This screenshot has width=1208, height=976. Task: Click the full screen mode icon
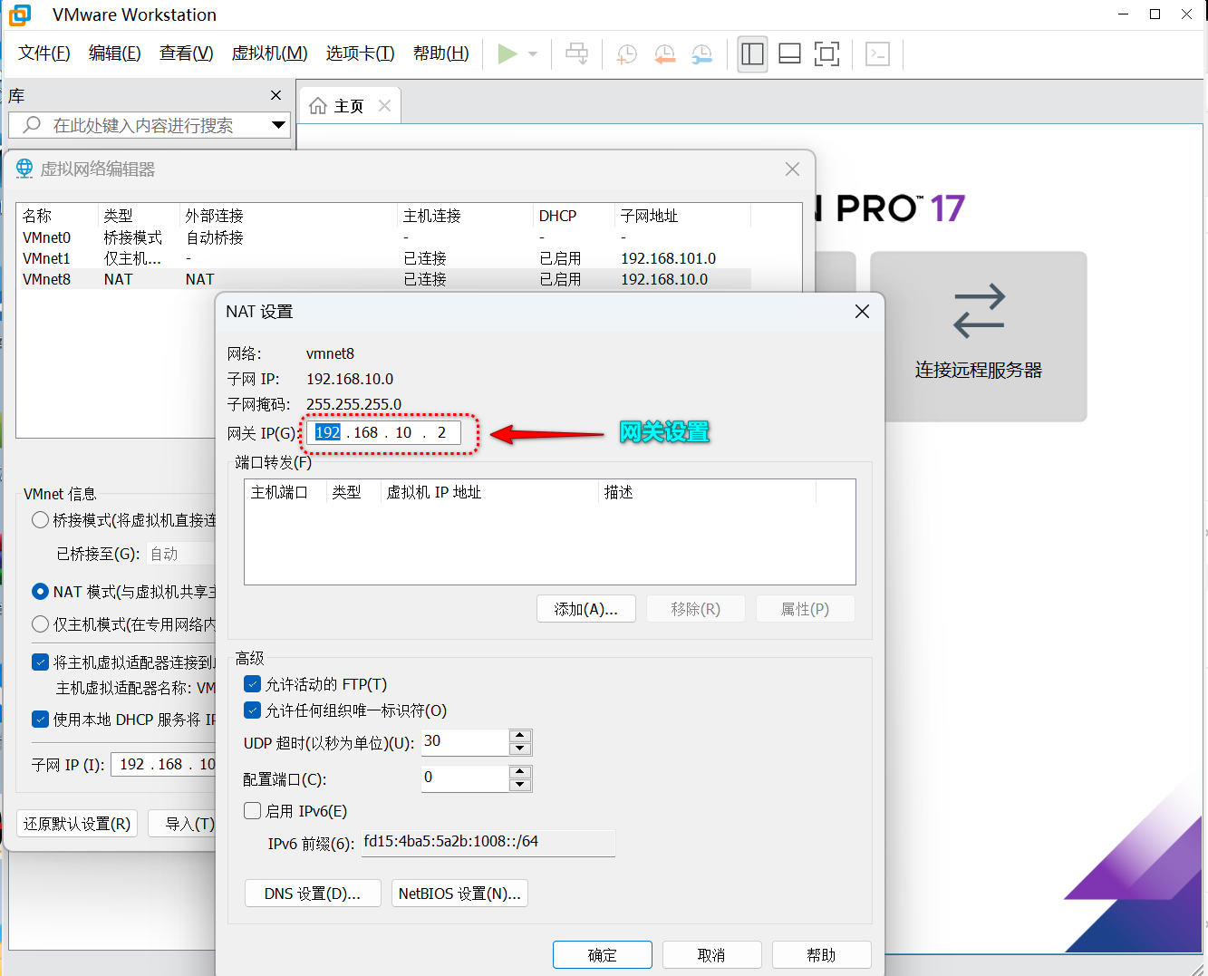[826, 54]
